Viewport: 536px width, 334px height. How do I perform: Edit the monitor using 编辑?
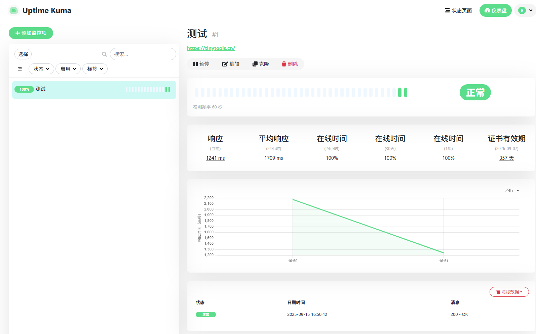[231, 64]
